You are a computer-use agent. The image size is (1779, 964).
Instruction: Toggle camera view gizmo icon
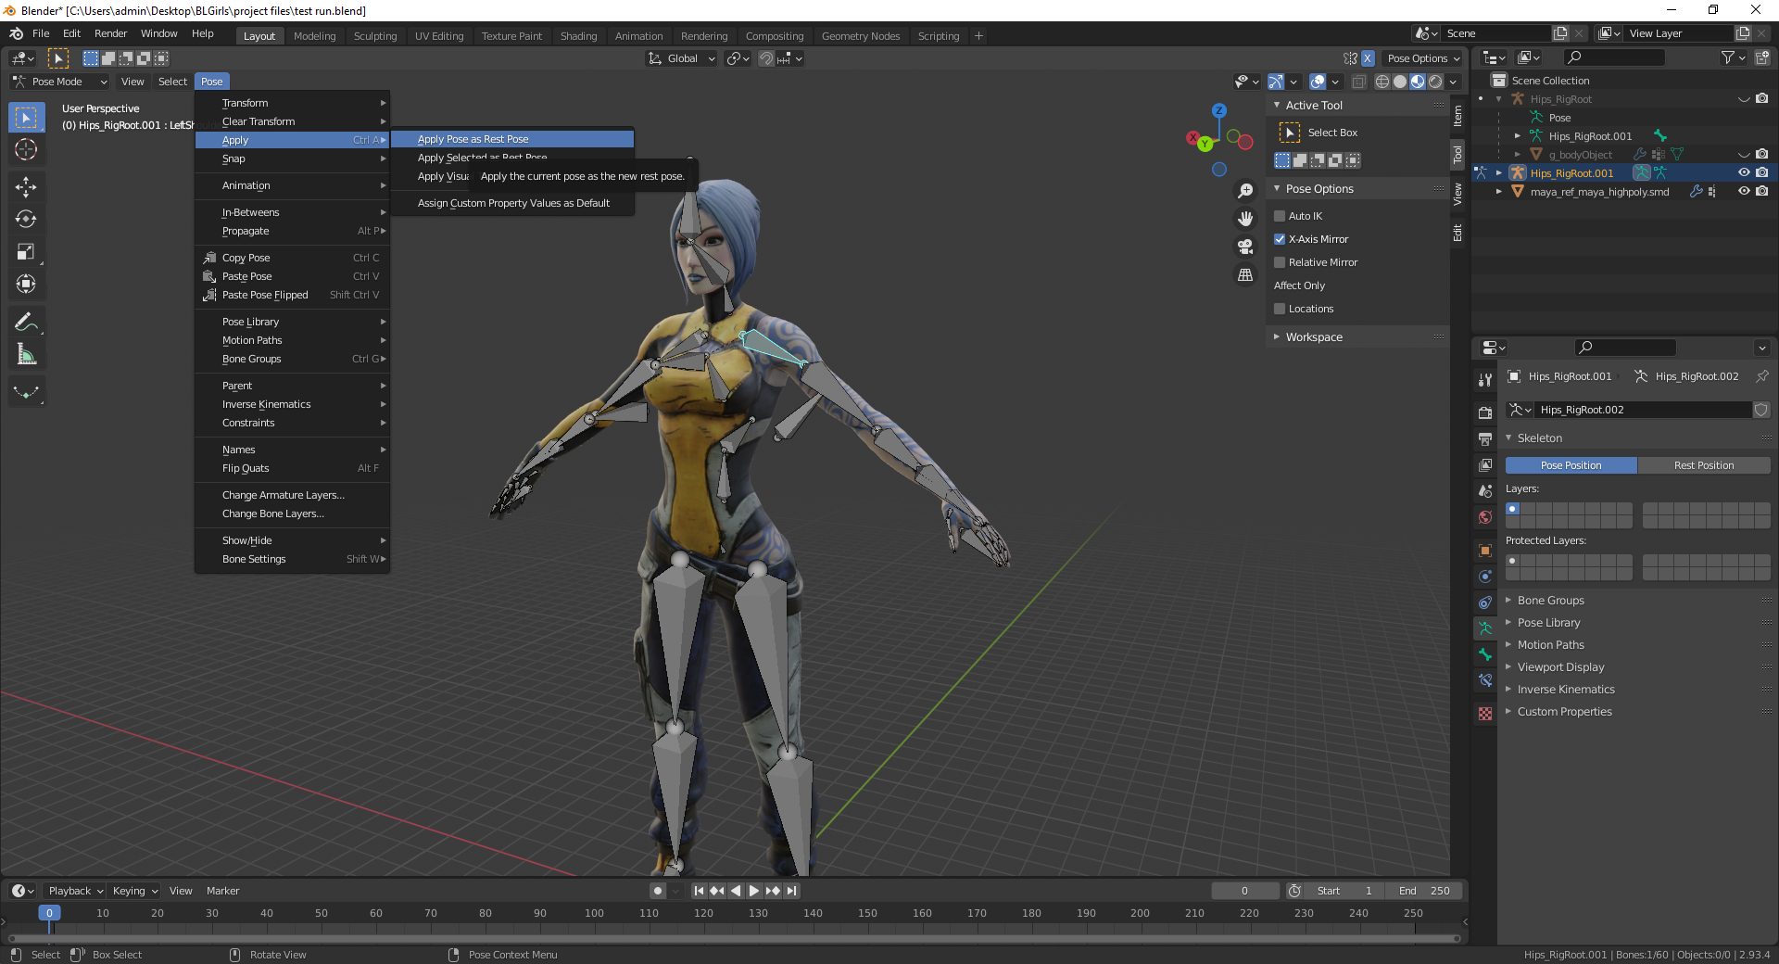click(x=1245, y=247)
